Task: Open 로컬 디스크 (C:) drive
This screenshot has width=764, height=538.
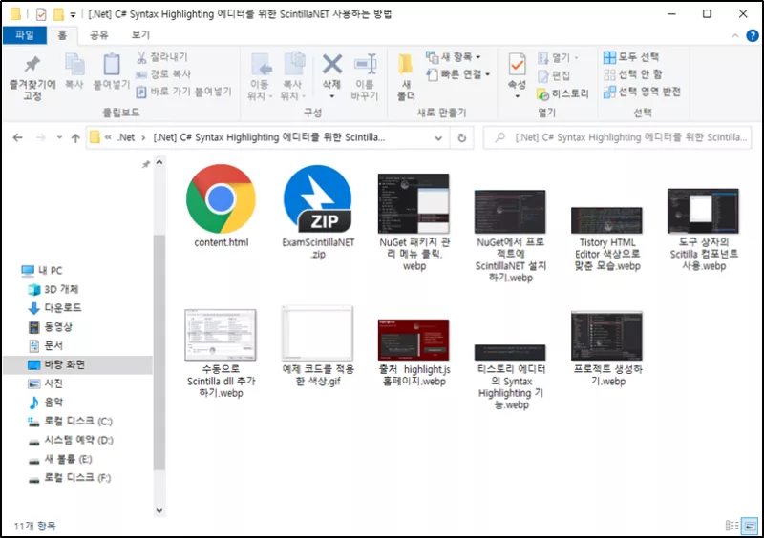Action: pos(70,422)
